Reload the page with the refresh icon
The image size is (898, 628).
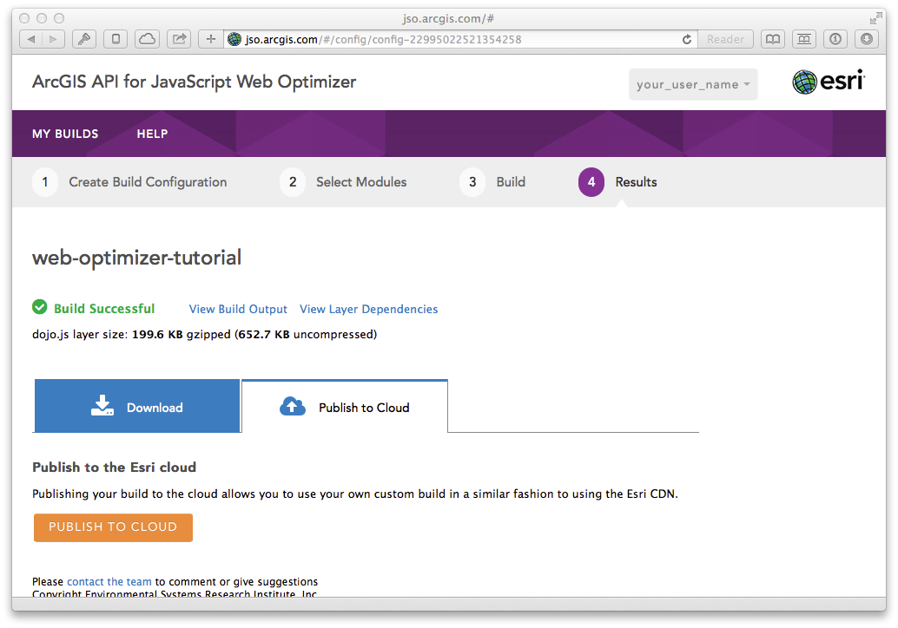point(687,39)
